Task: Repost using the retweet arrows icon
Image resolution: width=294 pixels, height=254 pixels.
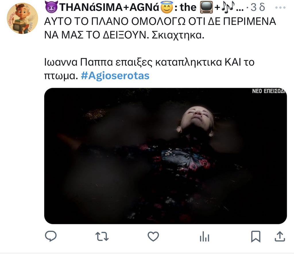Action: [102, 236]
